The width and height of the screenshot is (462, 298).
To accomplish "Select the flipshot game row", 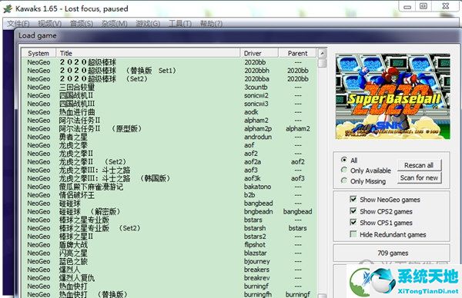I will click(x=169, y=244).
